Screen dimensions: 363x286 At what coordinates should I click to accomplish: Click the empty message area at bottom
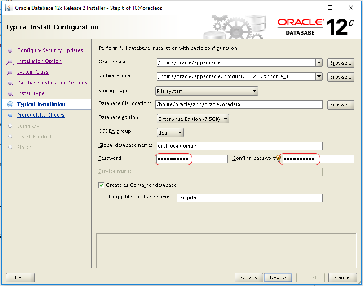226,251
